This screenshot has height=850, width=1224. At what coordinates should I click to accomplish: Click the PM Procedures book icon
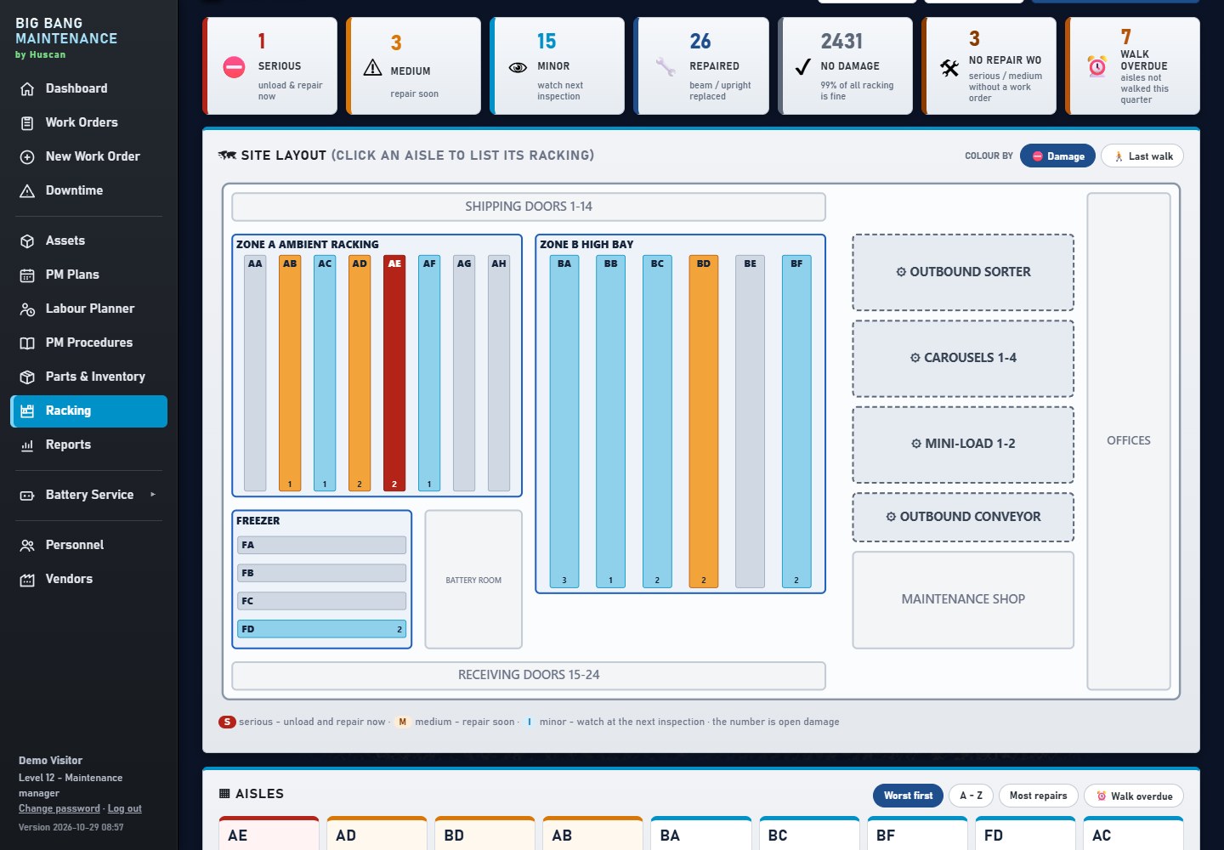click(x=27, y=343)
